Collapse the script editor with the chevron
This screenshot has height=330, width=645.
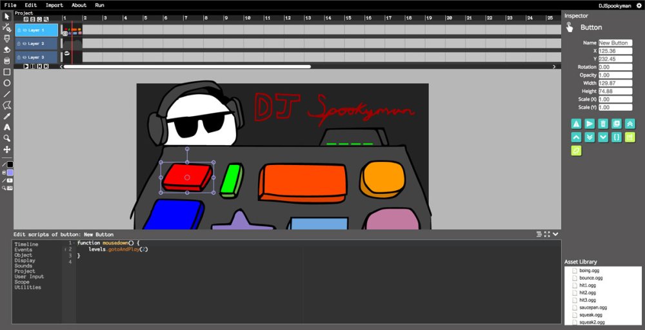[x=555, y=234]
